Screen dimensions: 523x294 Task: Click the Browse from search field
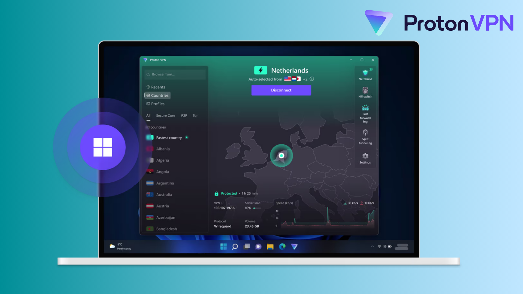point(175,74)
